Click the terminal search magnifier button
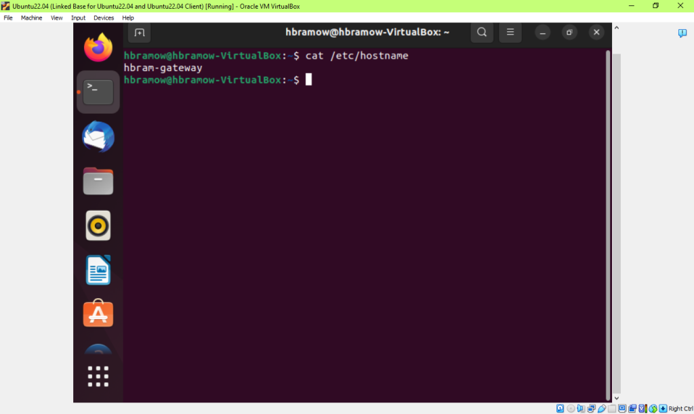This screenshot has width=694, height=414. [482, 33]
